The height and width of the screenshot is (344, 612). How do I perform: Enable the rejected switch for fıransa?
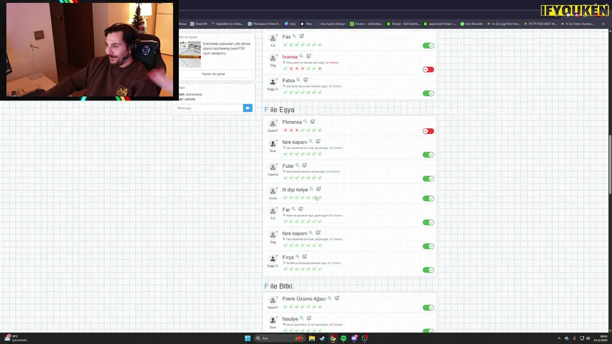click(428, 69)
